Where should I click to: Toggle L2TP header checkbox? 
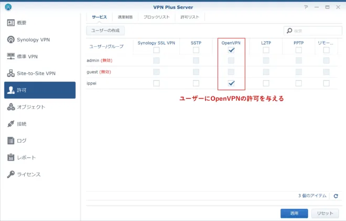click(x=266, y=50)
